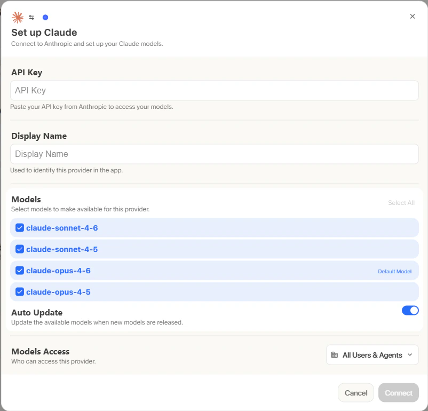428x411 pixels.
Task: Uncheck the claude-opus-4-6 checkbox
Action: pos(20,271)
